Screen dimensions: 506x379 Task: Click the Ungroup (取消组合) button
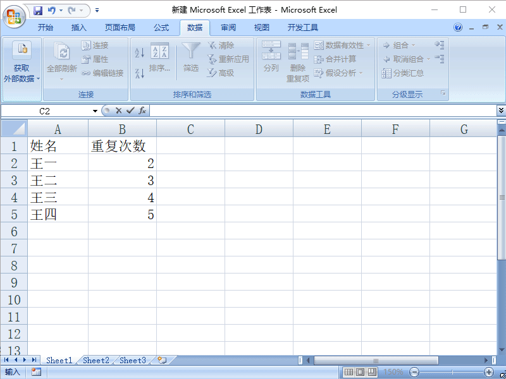(405, 58)
